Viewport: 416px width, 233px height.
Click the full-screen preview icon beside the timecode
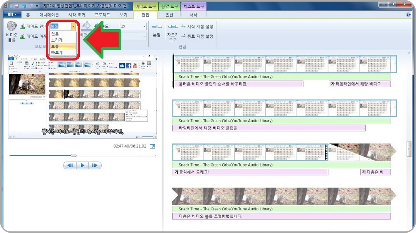coord(153,146)
